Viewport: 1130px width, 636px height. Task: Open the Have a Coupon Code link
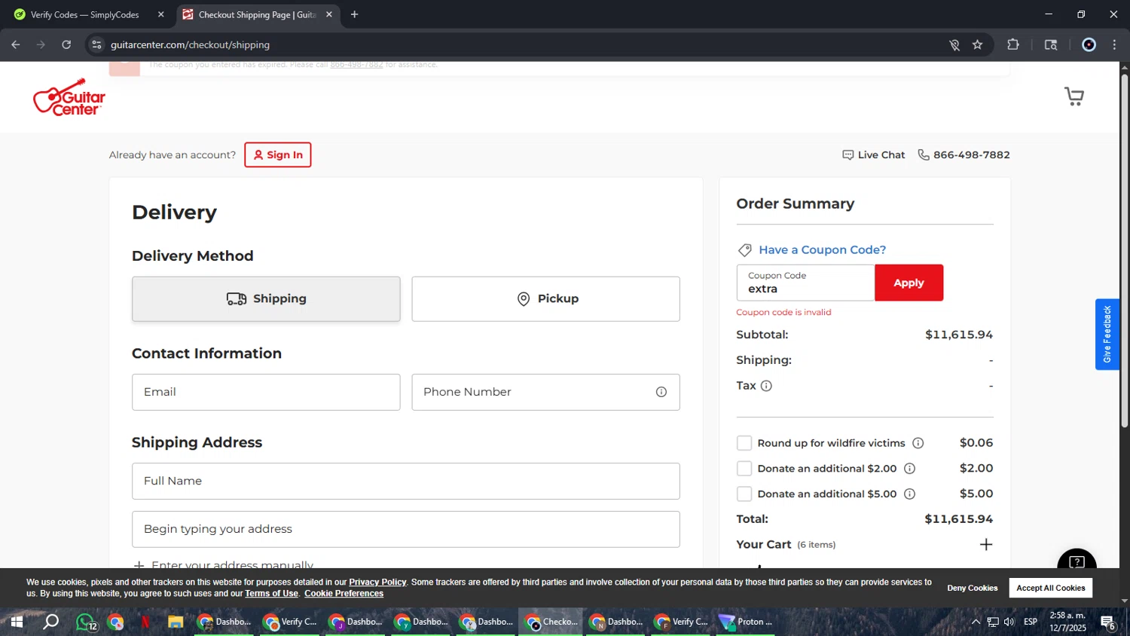(822, 250)
